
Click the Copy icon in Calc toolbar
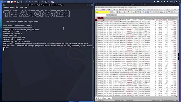click(117, 10)
